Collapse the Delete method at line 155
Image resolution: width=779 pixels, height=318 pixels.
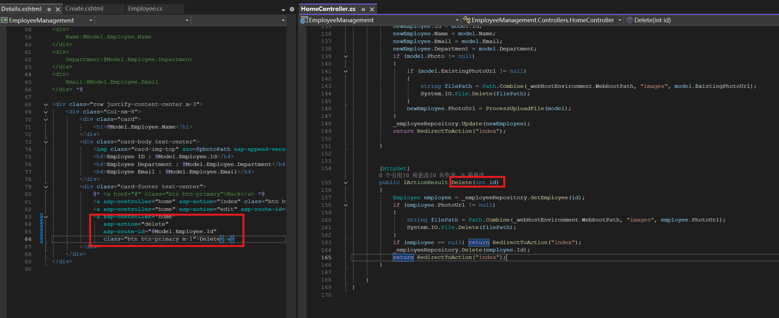click(x=346, y=183)
